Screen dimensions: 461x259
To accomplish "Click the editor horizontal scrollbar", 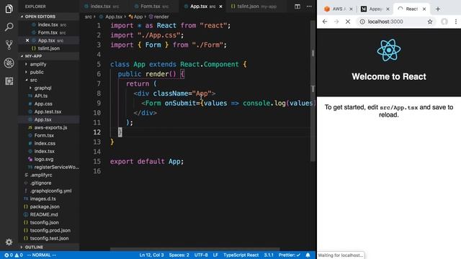I will point(195,250).
